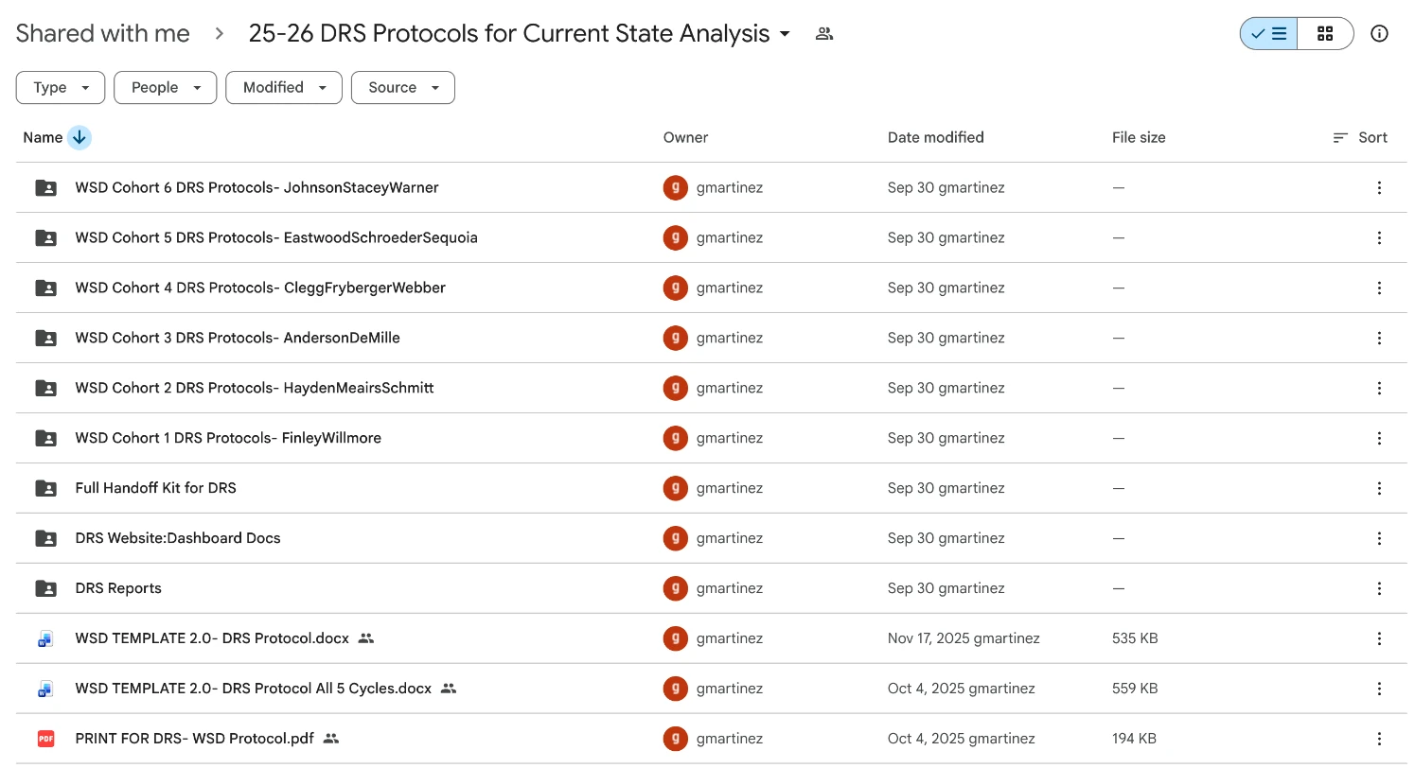Select DRS Website:Dashboard Docs folder name
1415x768 pixels.
(178, 538)
